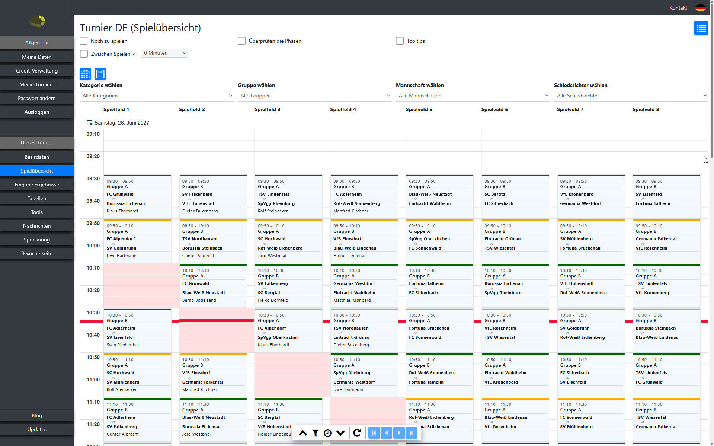This screenshot has width=714, height=446.
Task: Select Tabellen in the sidebar menu
Action: [37, 198]
